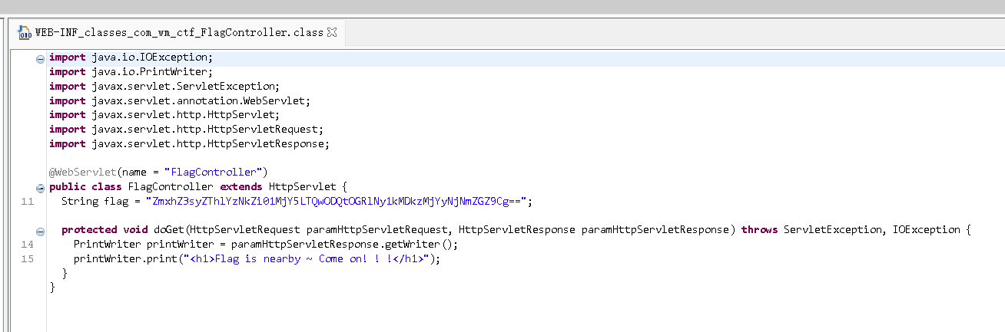Select the WEB-INF_classes_com_wm_ctf_FlagController.class tab
The image size is (1005, 332).
(179, 33)
